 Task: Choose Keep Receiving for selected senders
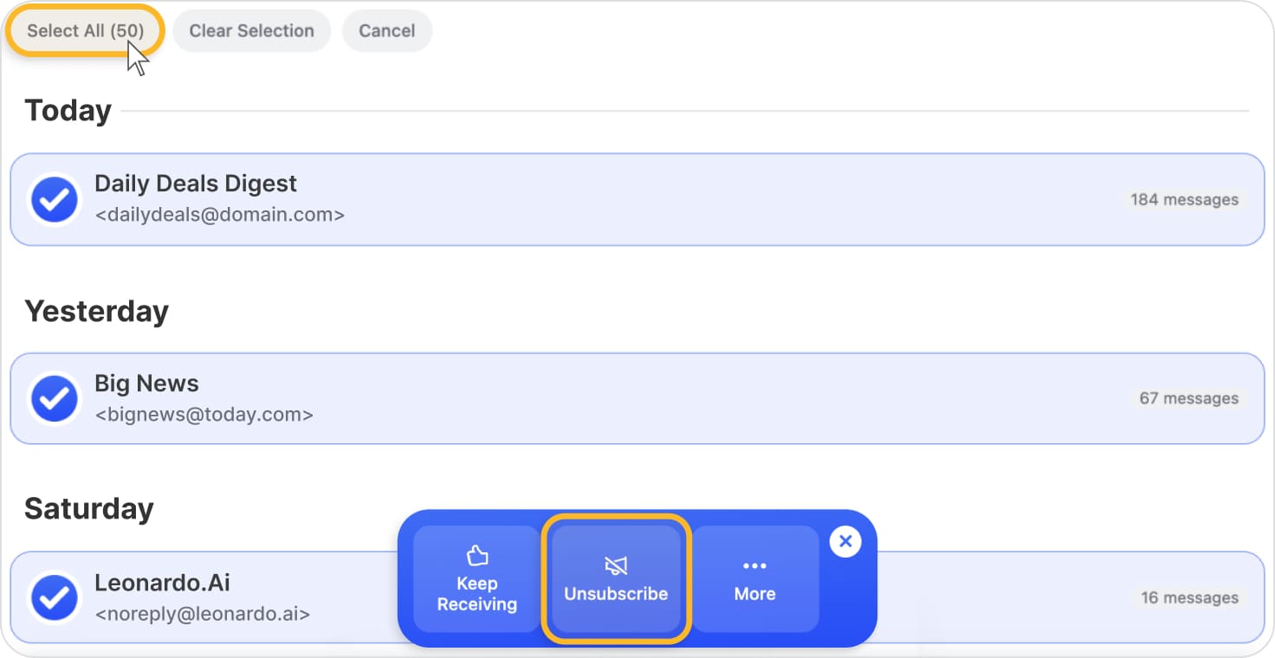pyautogui.click(x=476, y=577)
